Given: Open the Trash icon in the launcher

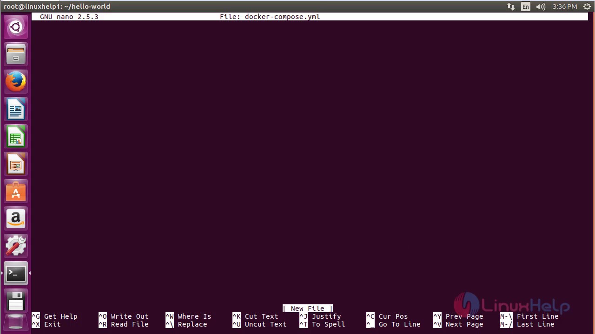Looking at the screenshot, I should (16, 323).
